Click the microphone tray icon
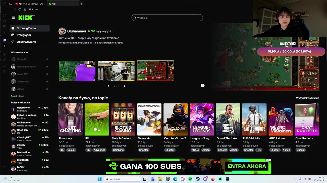 tap(300, 179)
